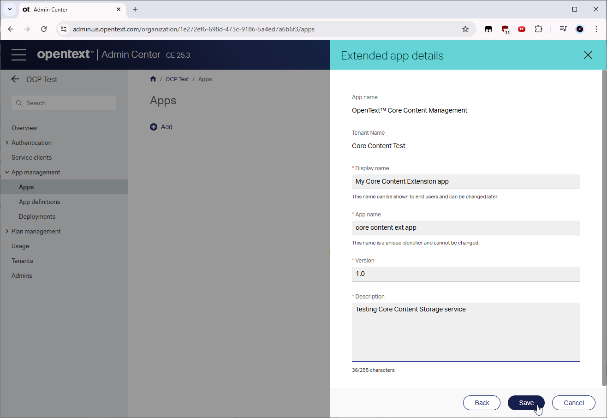
Task: Click the red extension icon with badge 11
Action: tap(506, 30)
